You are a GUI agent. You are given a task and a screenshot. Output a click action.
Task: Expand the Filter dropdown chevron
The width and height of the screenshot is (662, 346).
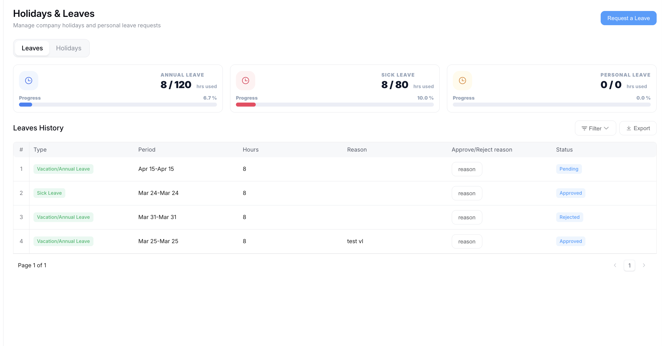click(607, 128)
